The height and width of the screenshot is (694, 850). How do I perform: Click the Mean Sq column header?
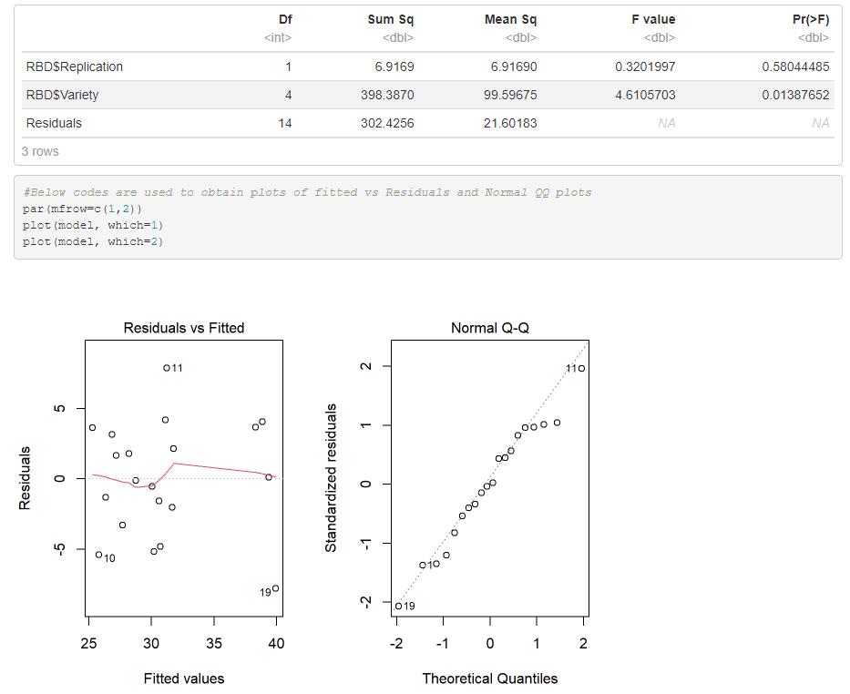pyautogui.click(x=511, y=19)
